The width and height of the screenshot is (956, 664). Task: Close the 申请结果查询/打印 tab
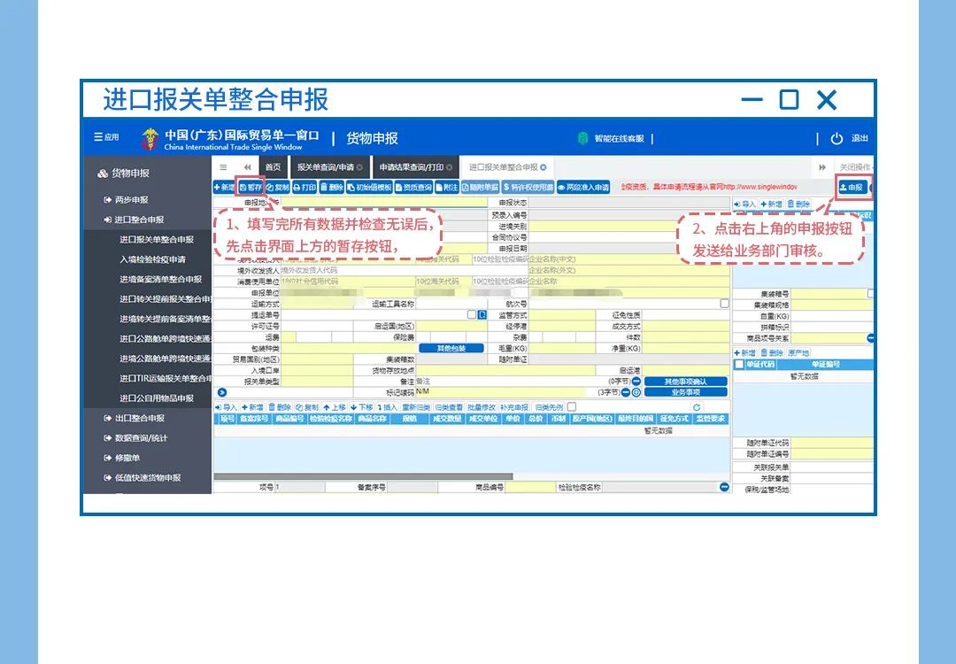(x=450, y=167)
